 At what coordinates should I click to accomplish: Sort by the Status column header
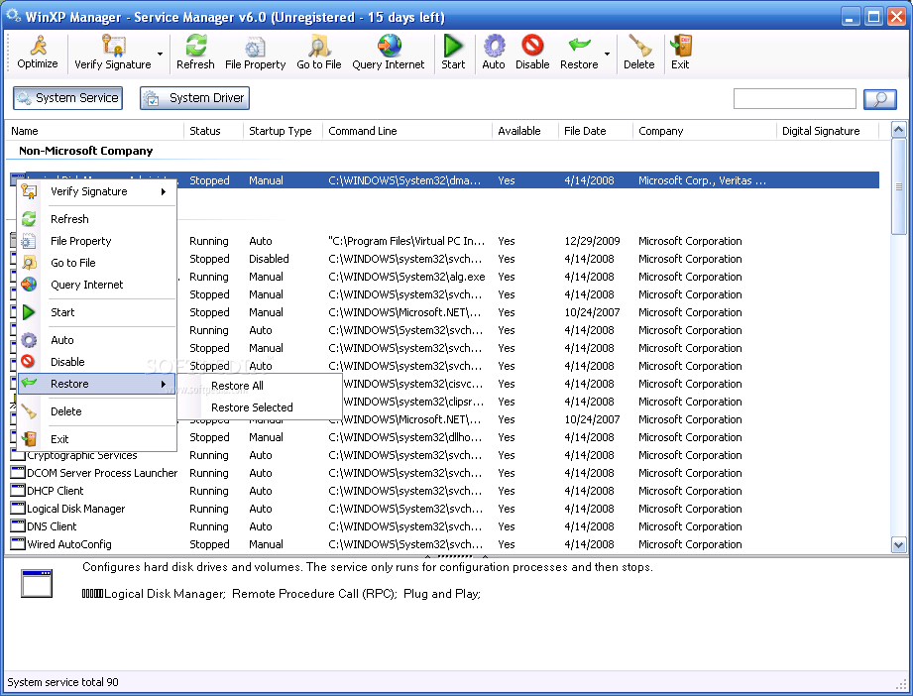pos(213,131)
